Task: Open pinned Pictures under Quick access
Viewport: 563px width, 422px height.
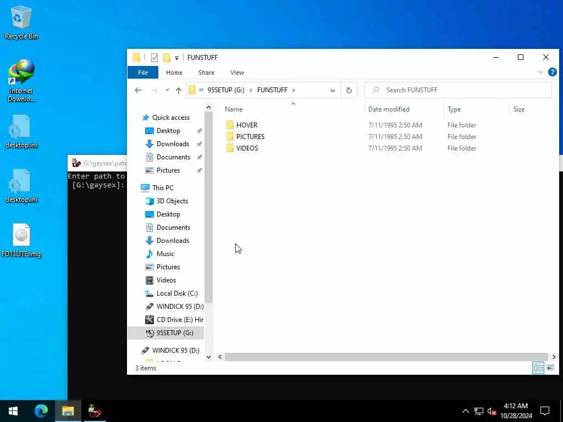Action: coord(168,170)
